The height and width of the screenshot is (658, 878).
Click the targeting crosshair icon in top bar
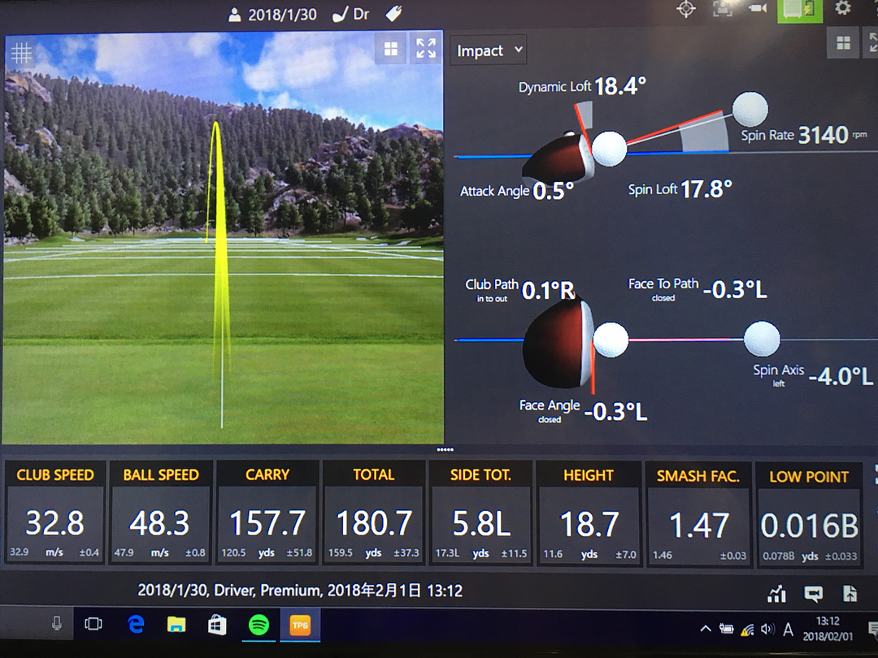click(686, 9)
